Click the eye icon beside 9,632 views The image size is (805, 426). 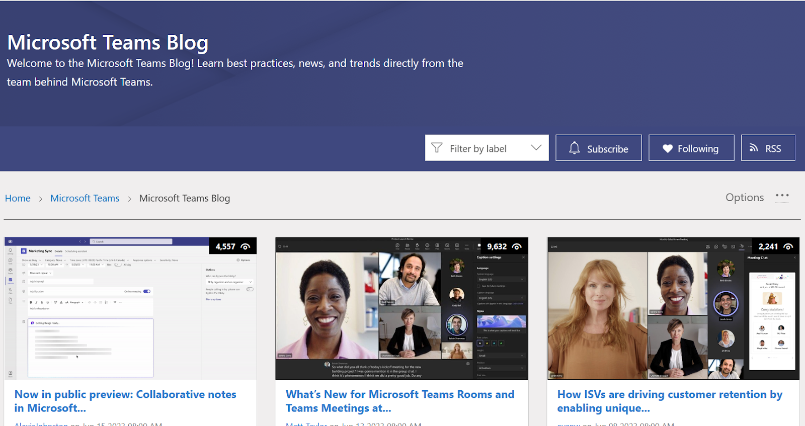(x=517, y=246)
